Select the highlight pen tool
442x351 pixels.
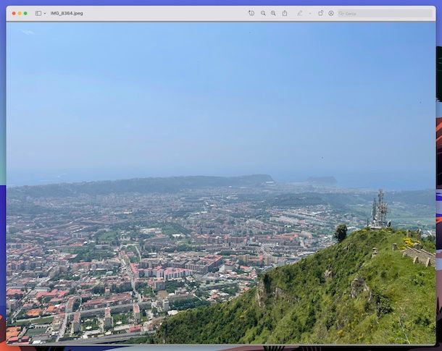(x=300, y=13)
